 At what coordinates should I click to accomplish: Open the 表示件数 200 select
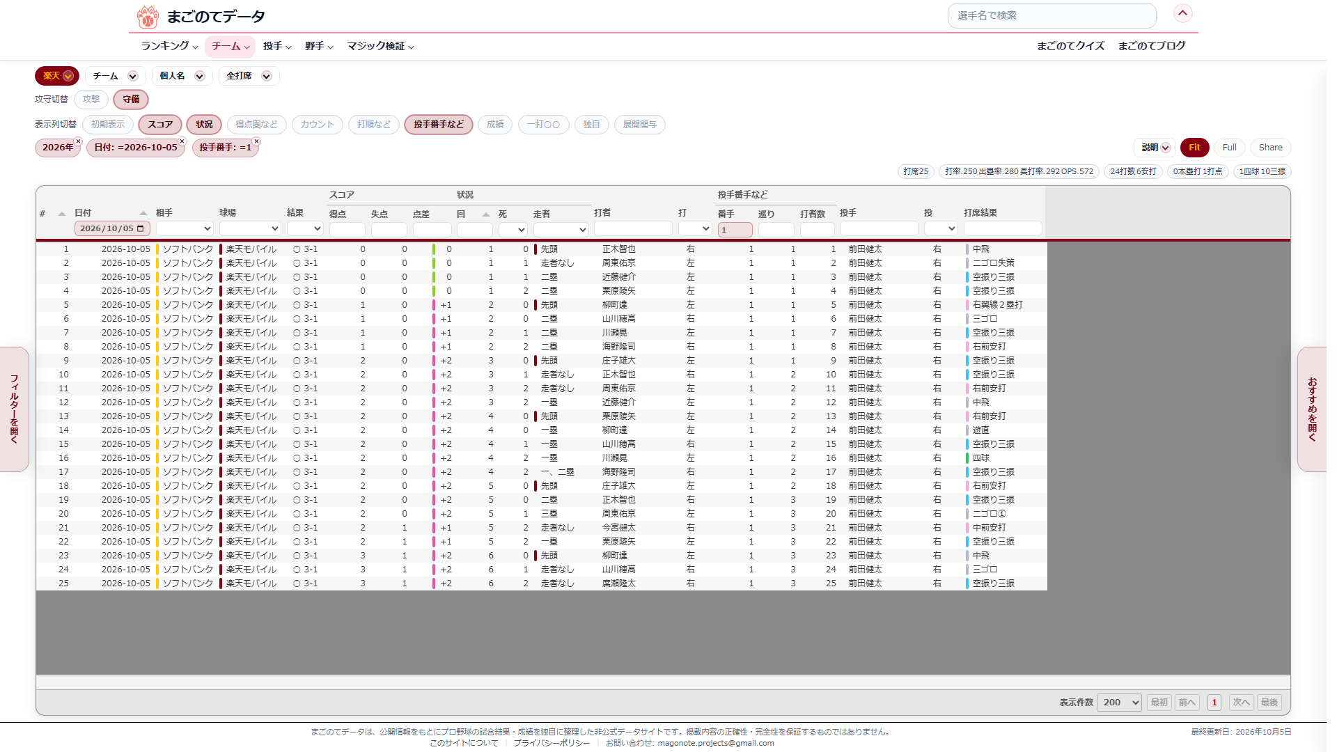tap(1119, 703)
